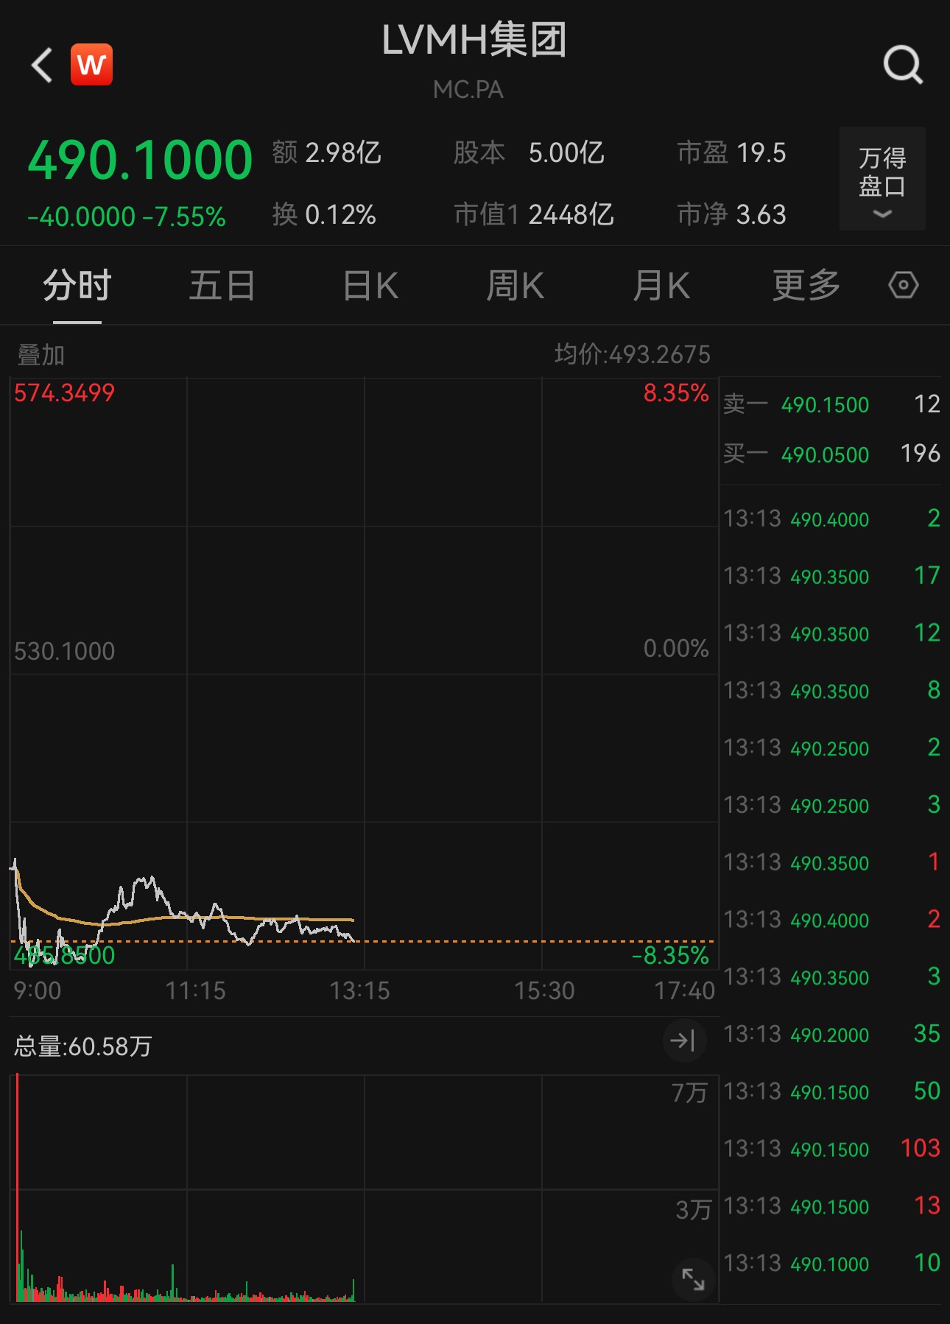Switch to 周K tab
Screen dimensions: 950x1324
point(515,286)
